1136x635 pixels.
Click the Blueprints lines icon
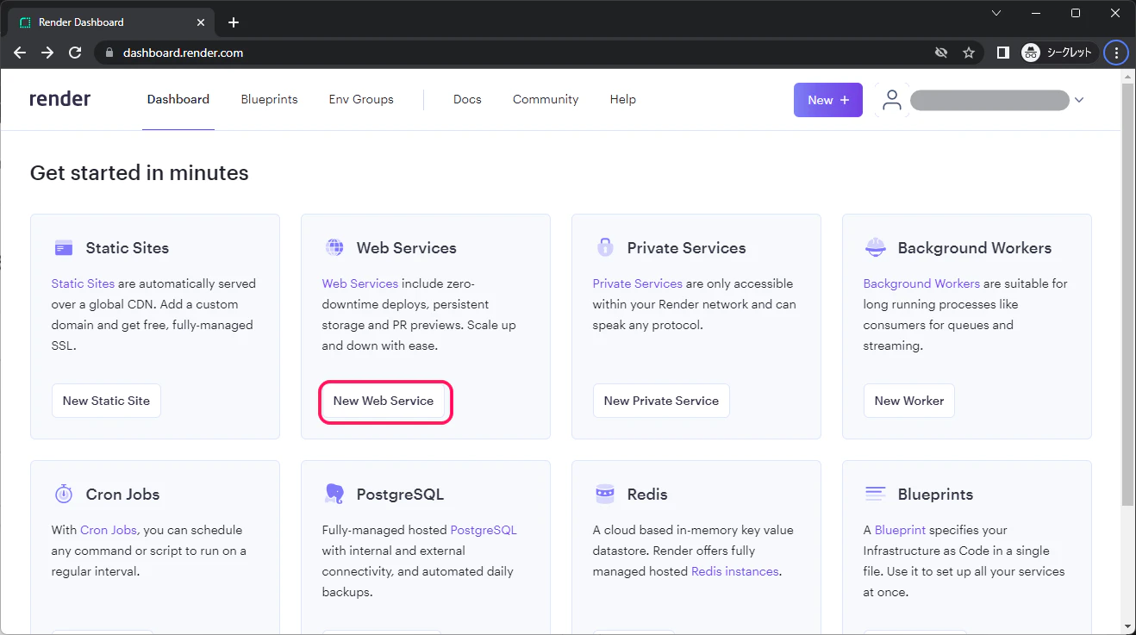coord(875,494)
